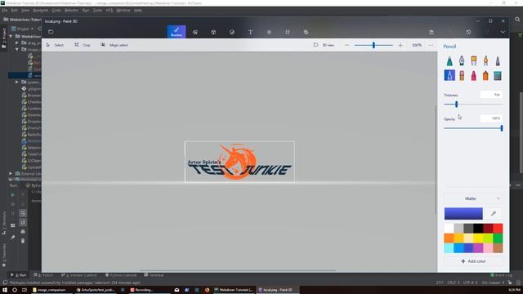Screen dimensions: 523x294
Task: Open the Stickers tool
Action: (x=232, y=32)
